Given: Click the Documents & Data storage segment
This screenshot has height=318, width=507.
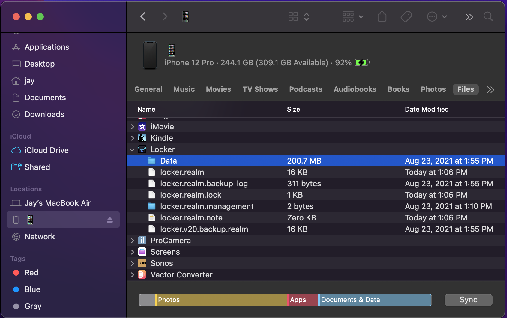Looking at the screenshot, I should point(375,300).
